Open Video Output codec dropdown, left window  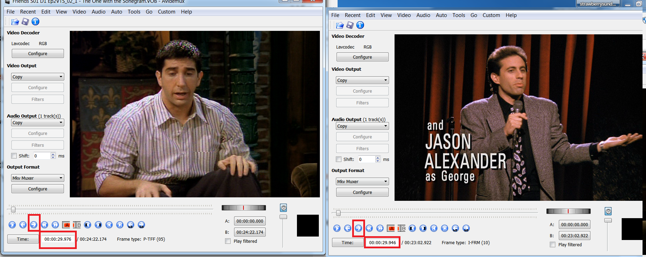pos(38,77)
